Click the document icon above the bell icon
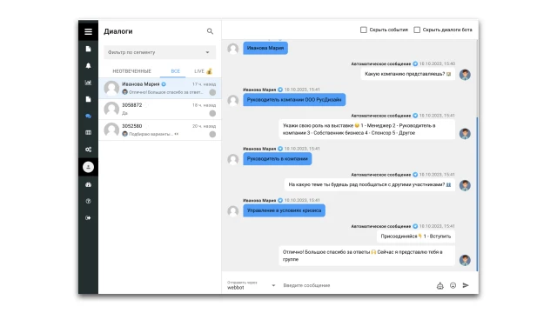Screen dimensions: 557x313 [88, 49]
